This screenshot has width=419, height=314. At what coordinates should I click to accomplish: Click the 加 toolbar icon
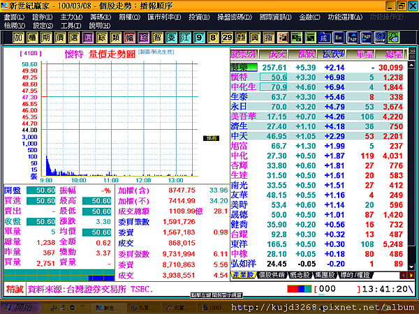coord(18,38)
